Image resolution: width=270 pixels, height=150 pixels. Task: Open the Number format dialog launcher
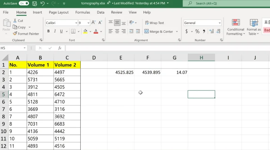221,40
